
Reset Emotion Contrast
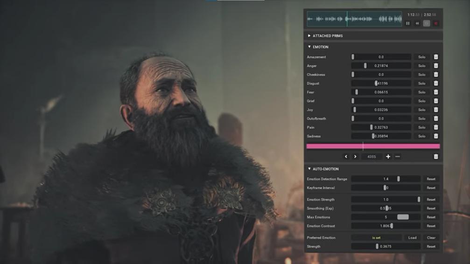pos(431,226)
